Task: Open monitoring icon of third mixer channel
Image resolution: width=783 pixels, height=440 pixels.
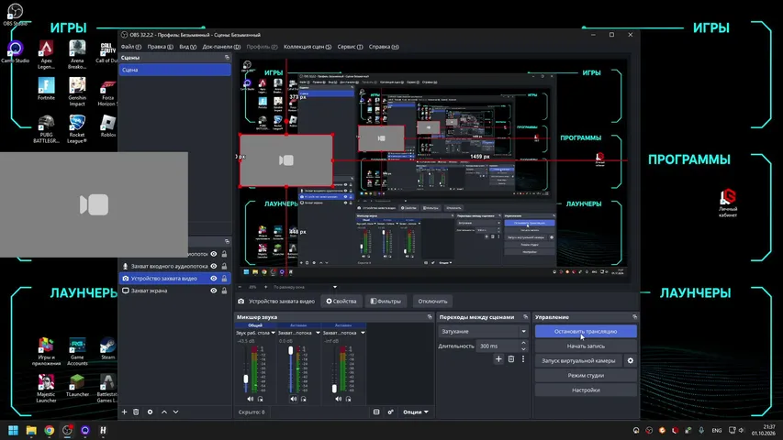Action: pos(349,399)
